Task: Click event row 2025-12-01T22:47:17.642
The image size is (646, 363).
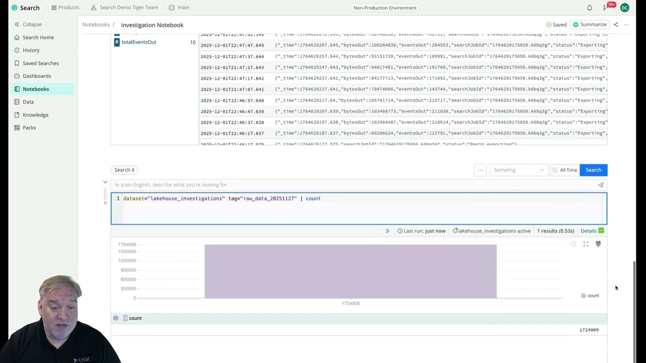Action: (x=404, y=78)
